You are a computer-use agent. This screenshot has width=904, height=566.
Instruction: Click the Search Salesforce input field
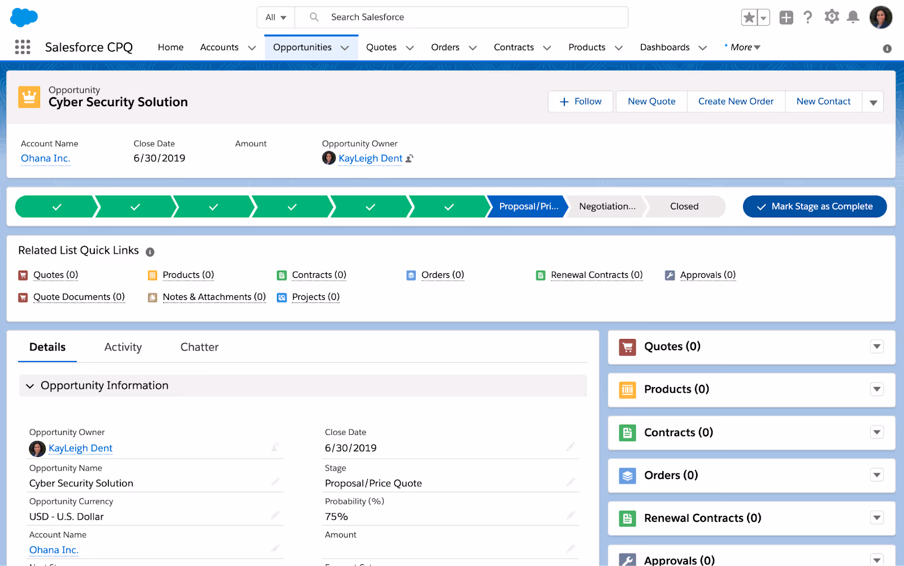462,18
